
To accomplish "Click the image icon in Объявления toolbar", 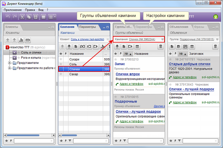I will tap(185, 47).
